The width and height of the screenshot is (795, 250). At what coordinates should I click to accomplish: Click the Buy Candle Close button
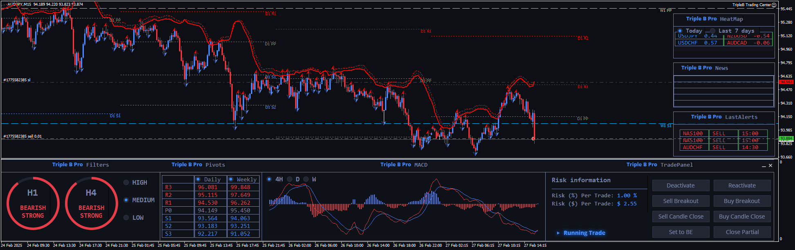742,217
